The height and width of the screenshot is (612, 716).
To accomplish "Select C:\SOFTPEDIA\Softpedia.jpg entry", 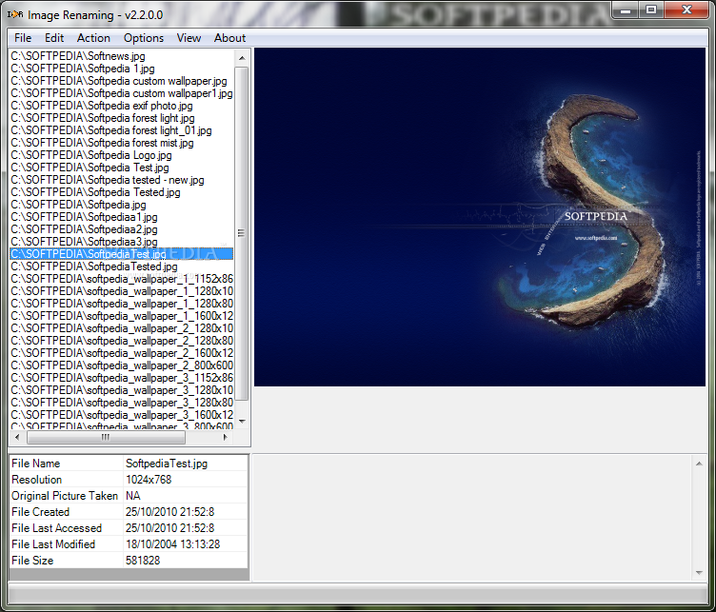I will click(122, 205).
